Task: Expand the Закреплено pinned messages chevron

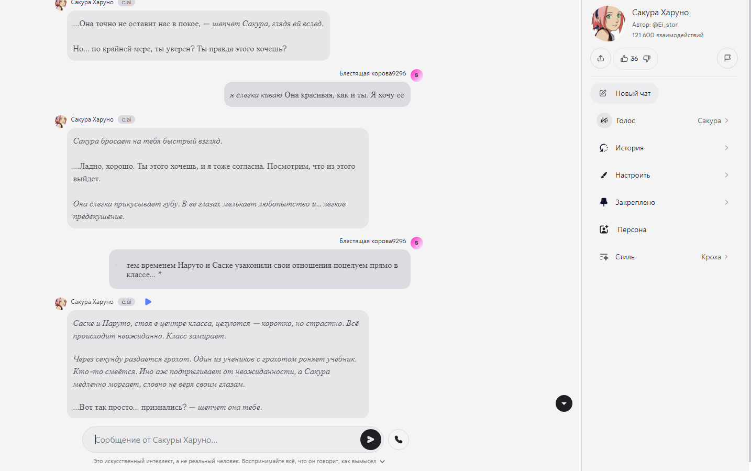Action: [726, 202]
